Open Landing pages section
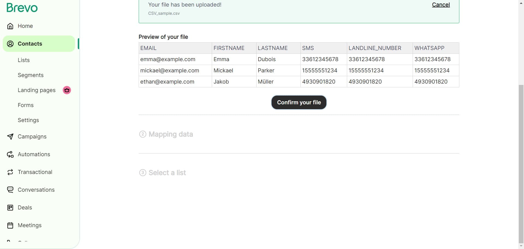Viewport: 524px width, 249px height. tap(37, 90)
